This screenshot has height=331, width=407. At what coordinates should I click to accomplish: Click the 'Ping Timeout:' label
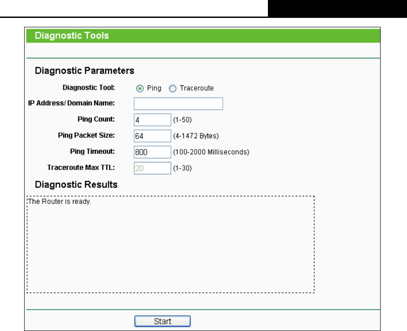[x=93, y=151]
